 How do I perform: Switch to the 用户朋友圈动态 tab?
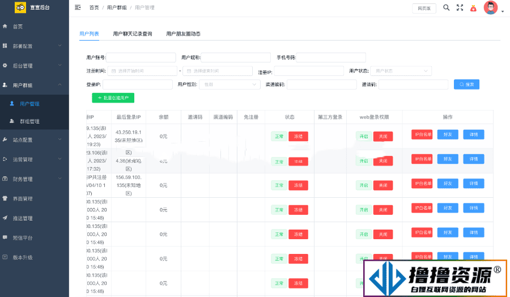183,34
